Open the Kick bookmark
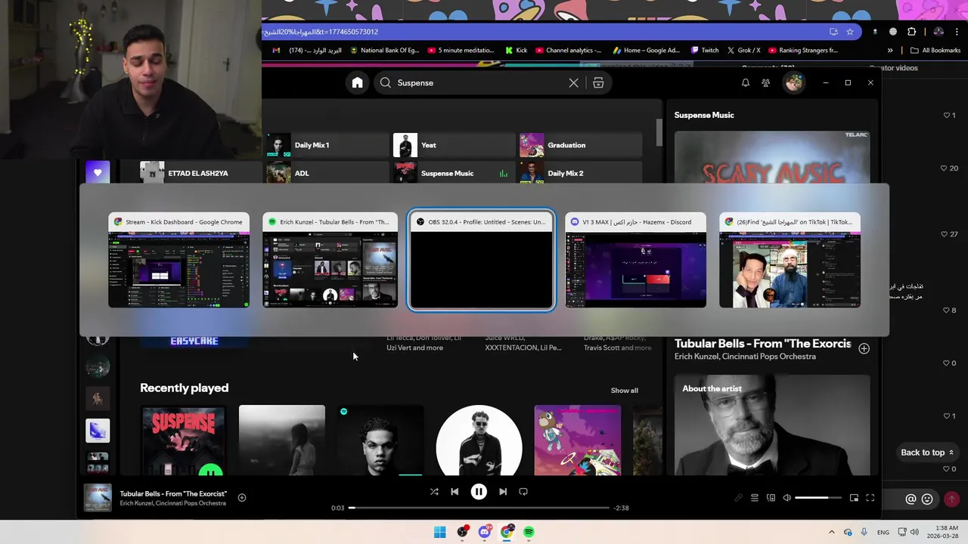The image size is (968, 544). (x=517, y=51)
